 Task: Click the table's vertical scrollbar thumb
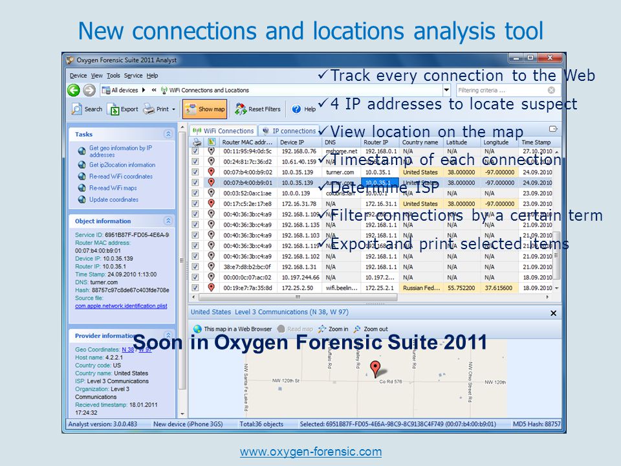(x=556, y=256)
